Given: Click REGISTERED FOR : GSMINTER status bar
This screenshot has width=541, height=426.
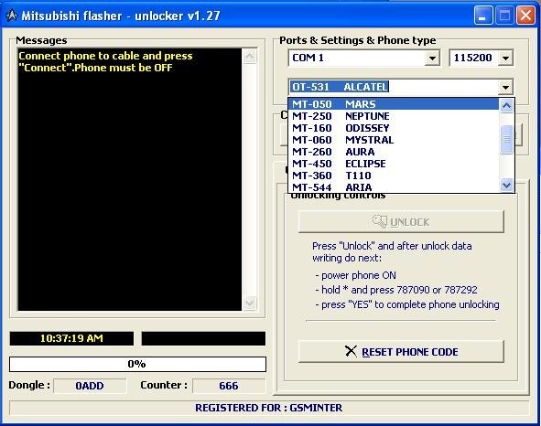Looking at the screenshot, I should pyautogui.click(x=269, y=408).
